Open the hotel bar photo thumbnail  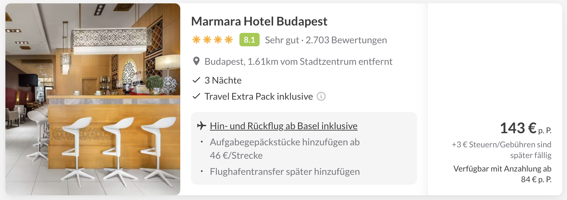click(93, 99)
